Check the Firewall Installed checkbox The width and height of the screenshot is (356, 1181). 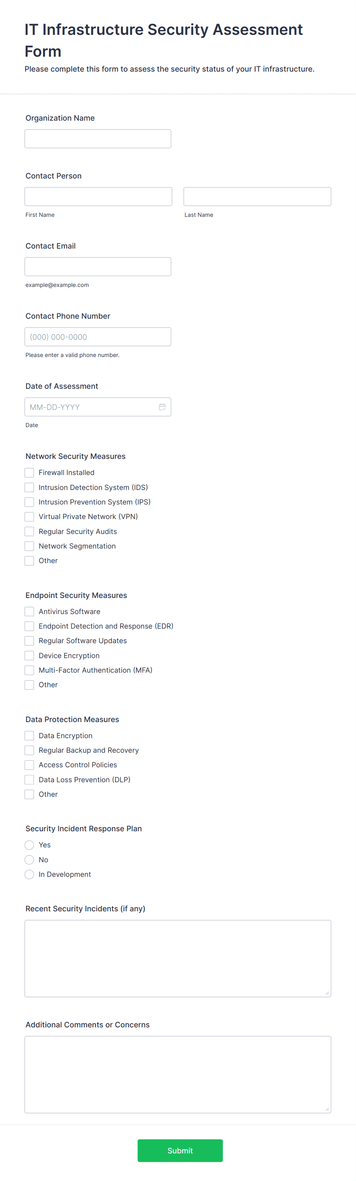29,472
